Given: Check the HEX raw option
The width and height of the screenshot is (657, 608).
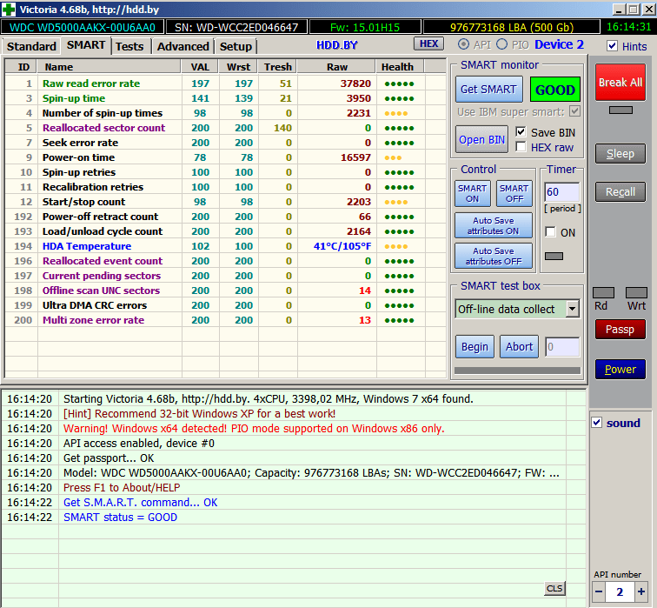Looking at the screenshot, I should click(521, 147).
